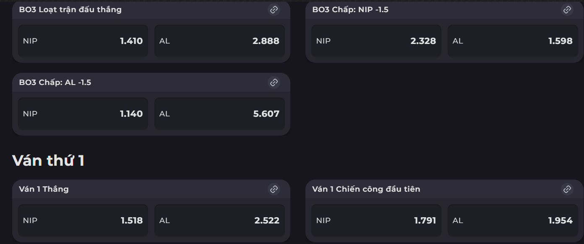Copy link icon for BO3 Loạt trận đấu thắng
Image resolution: width=584 pixels, height=244 pixels.
[274, 10]
